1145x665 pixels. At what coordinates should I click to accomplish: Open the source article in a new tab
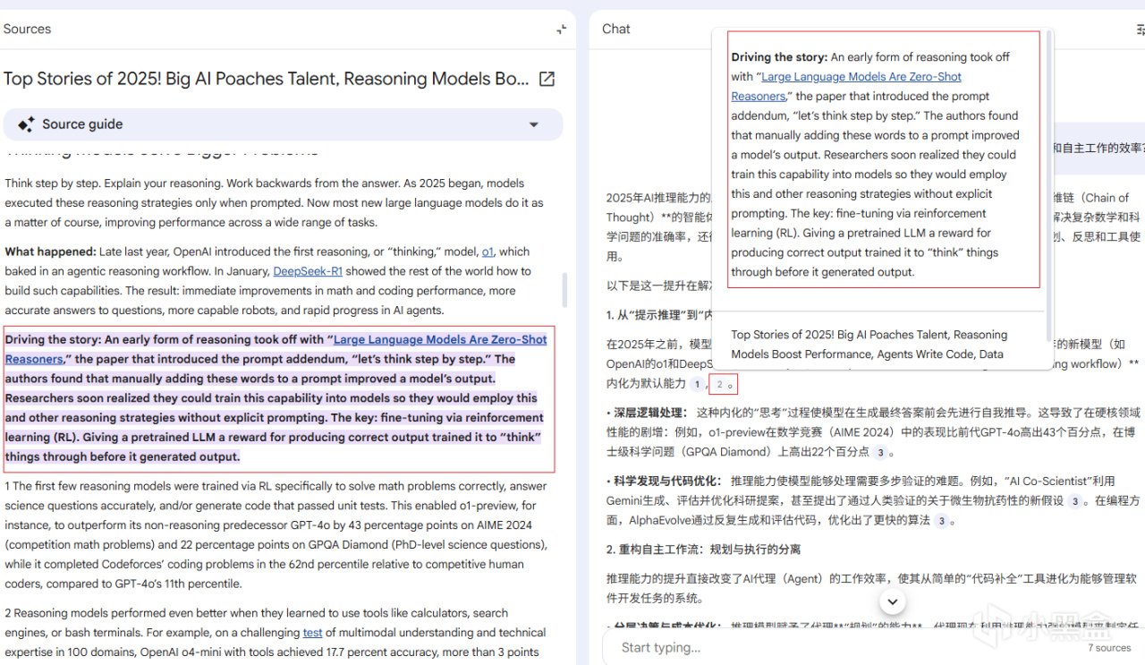coord(547,79)
